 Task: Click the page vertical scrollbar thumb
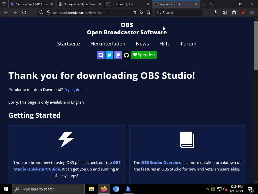256,46
